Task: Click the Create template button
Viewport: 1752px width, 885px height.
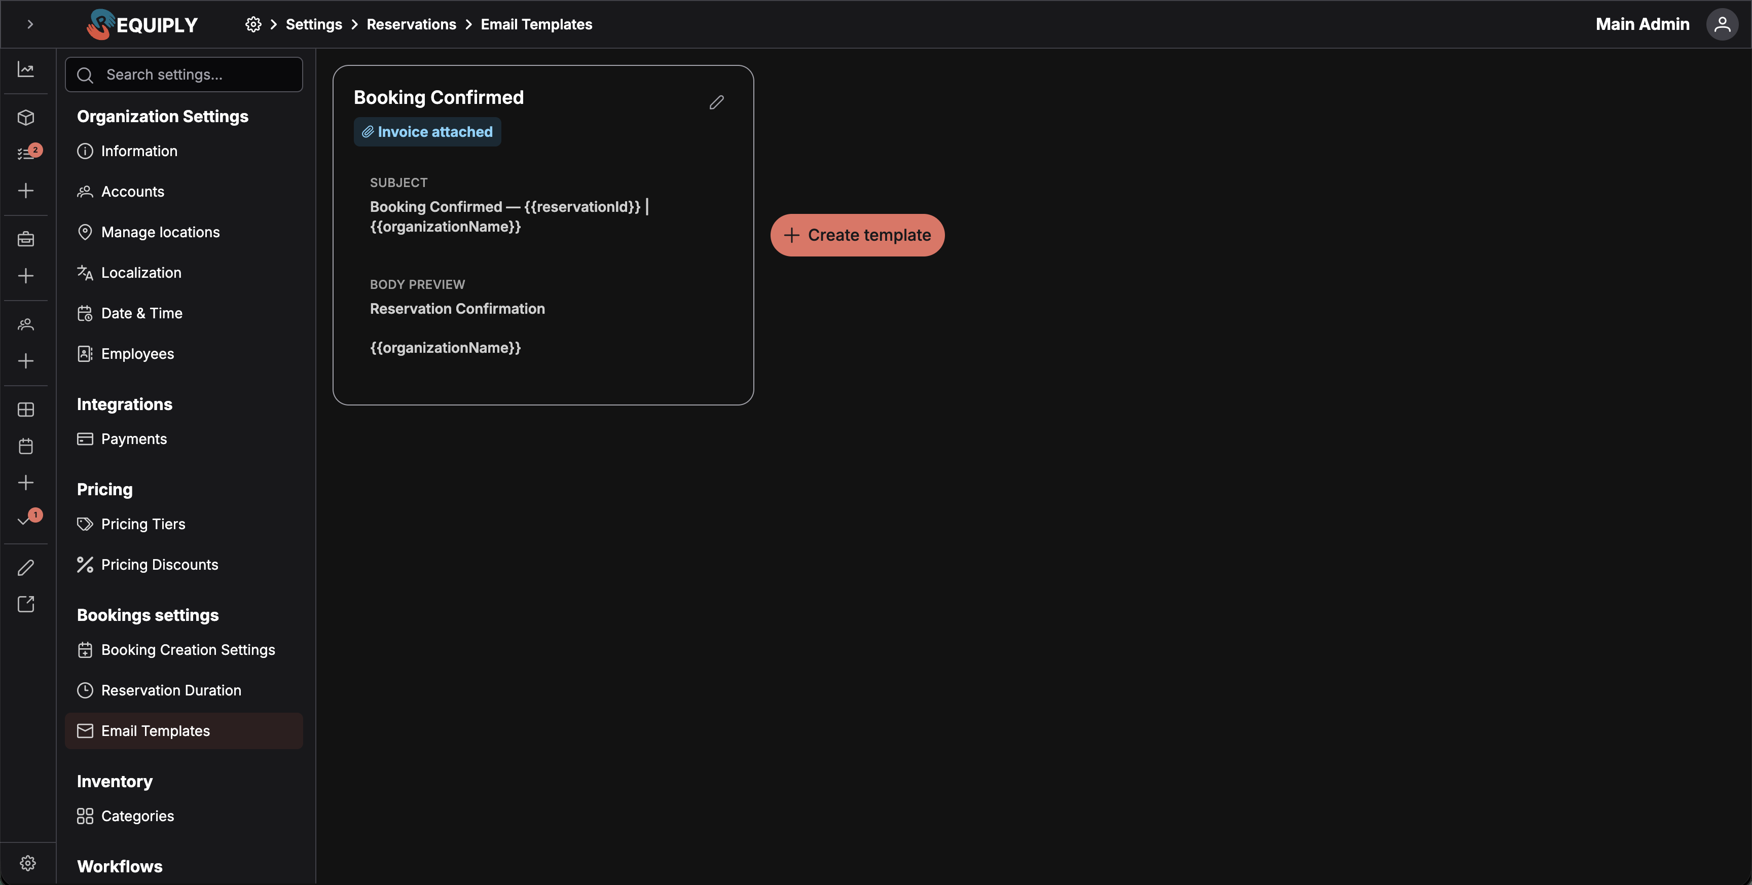Action: (x=857, y=235)
